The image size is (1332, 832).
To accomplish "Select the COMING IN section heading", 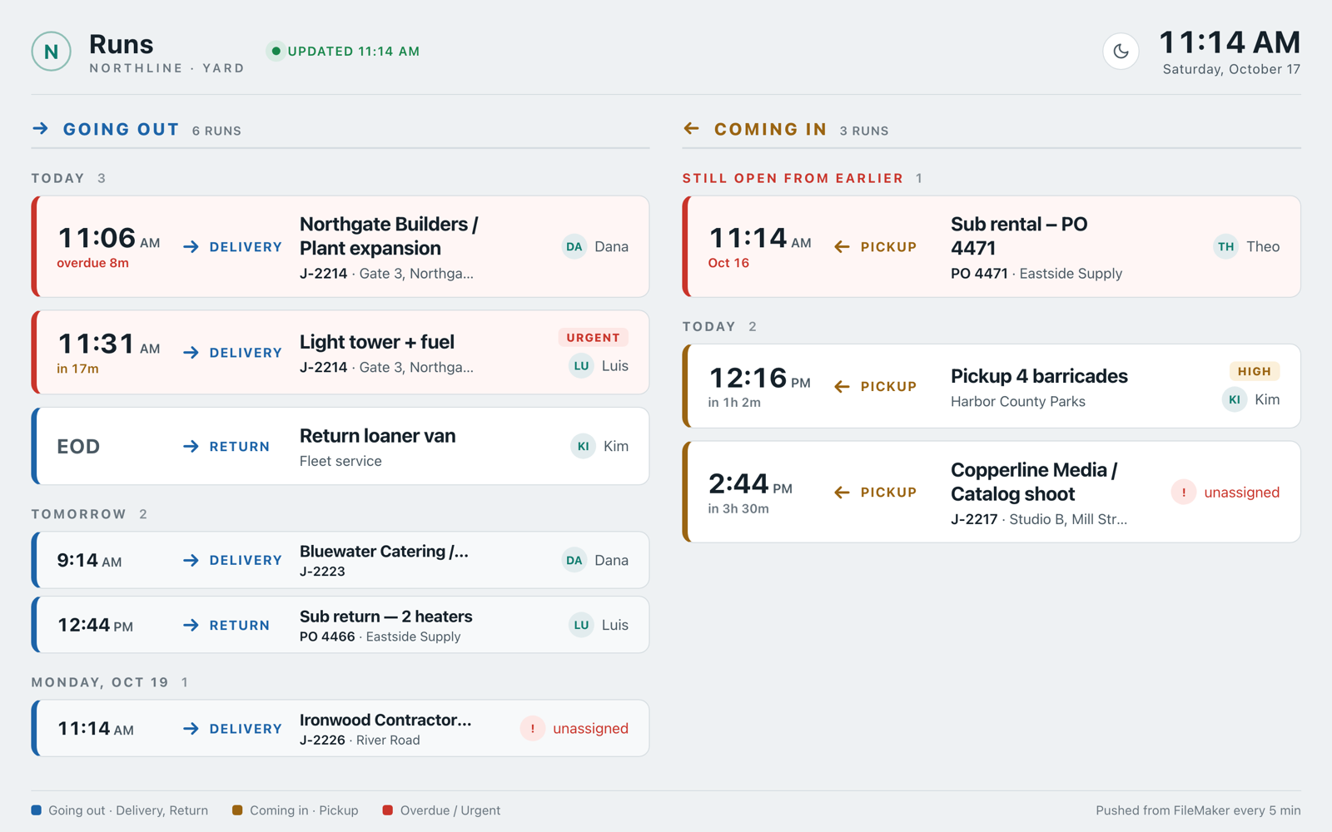I will (x=770, y=129).
